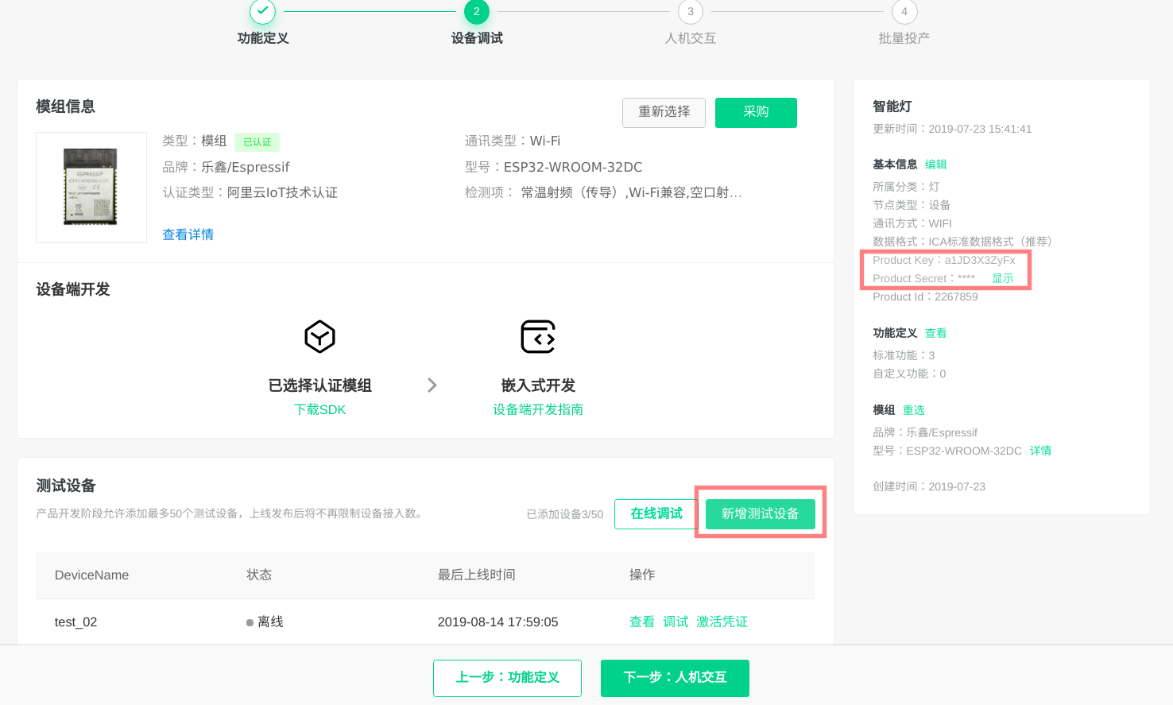Screen dimensions: 1173x705
Task: Click 在线调试 button
Action: point(656,514)
